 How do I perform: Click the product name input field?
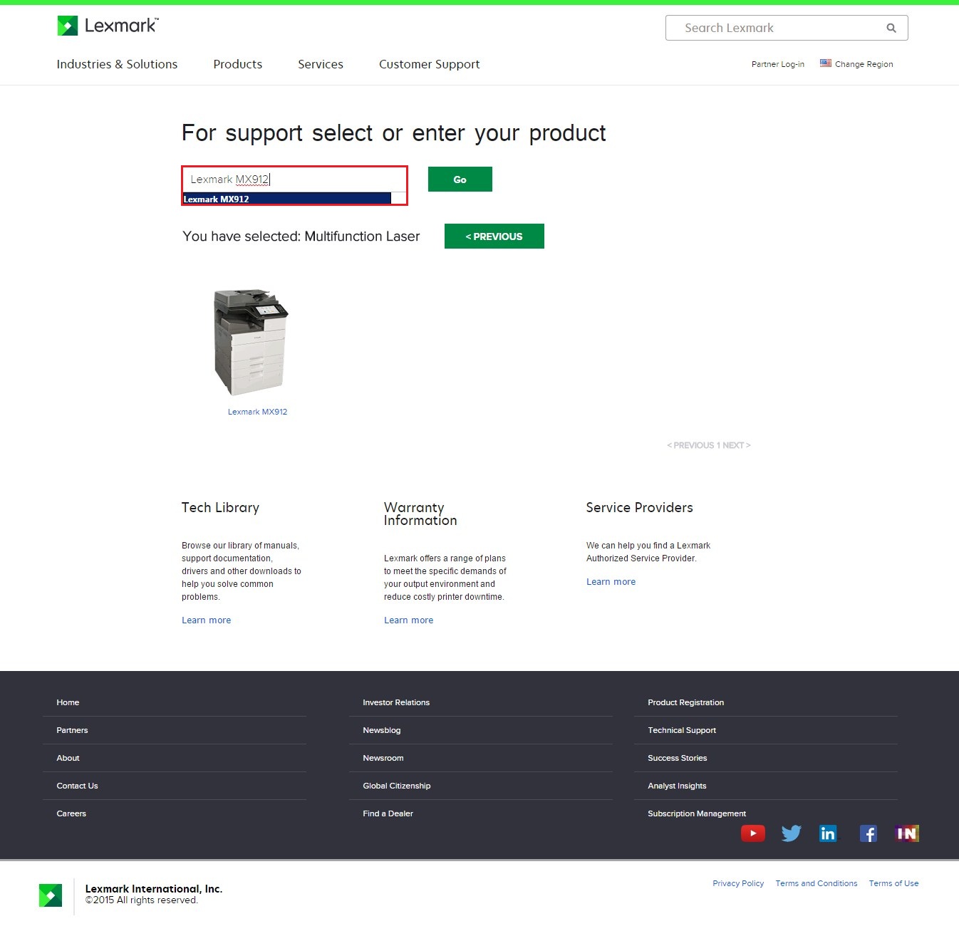[x=294, y=180]
